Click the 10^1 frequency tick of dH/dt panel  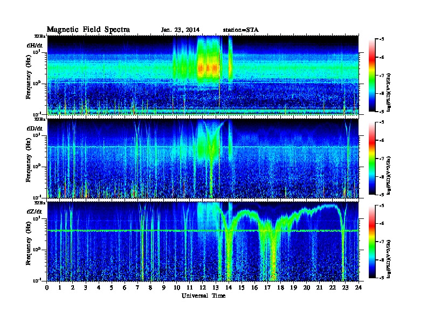37,52
